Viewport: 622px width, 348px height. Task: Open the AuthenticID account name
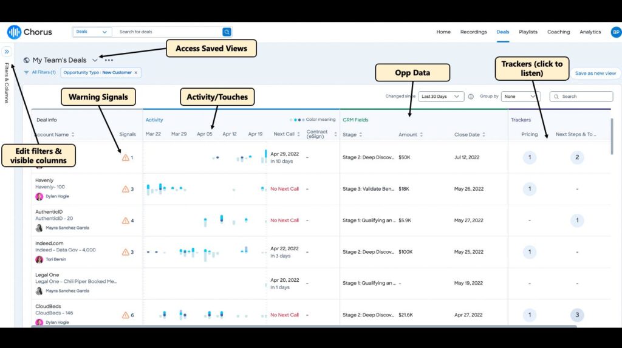coord(49,212)
